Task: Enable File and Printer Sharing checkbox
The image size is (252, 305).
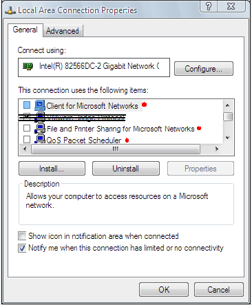Action: [x=27, y=128]
